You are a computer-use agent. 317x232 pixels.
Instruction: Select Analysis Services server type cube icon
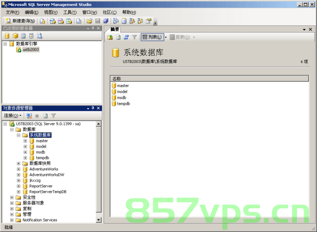pos(15,36)
